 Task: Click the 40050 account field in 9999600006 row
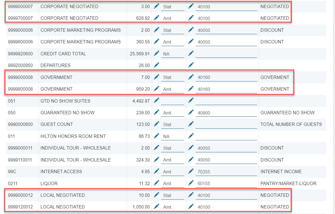point(226,42)
